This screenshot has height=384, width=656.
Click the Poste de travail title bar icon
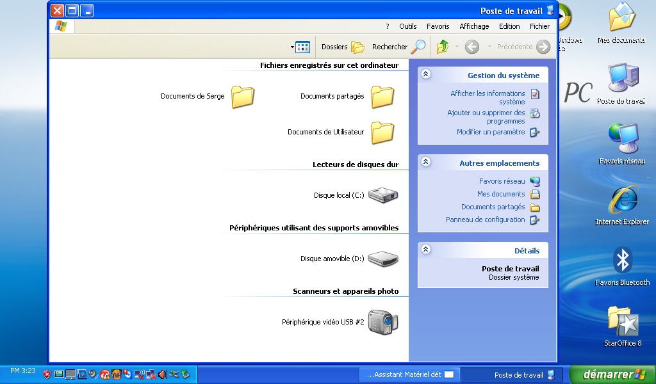pos(550,10)
